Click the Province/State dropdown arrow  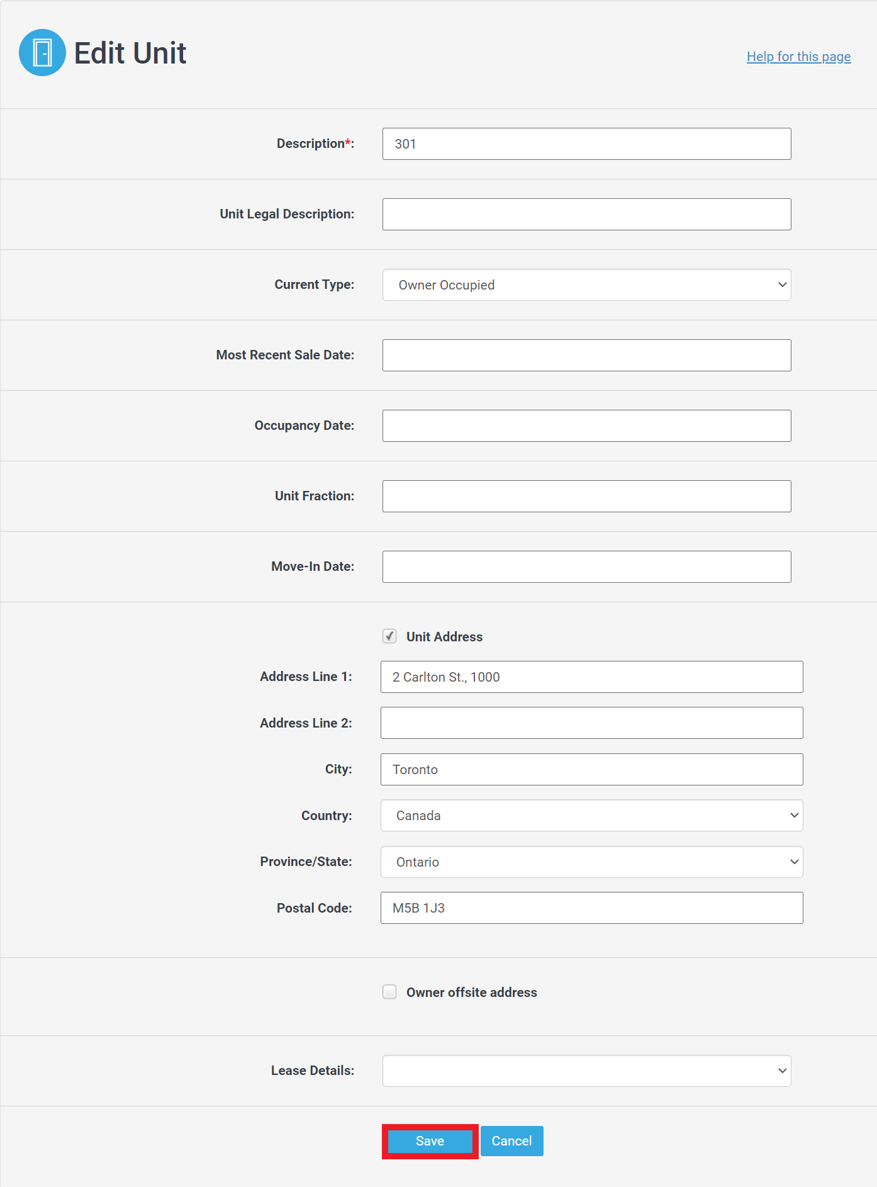click(x=793, y=862)
